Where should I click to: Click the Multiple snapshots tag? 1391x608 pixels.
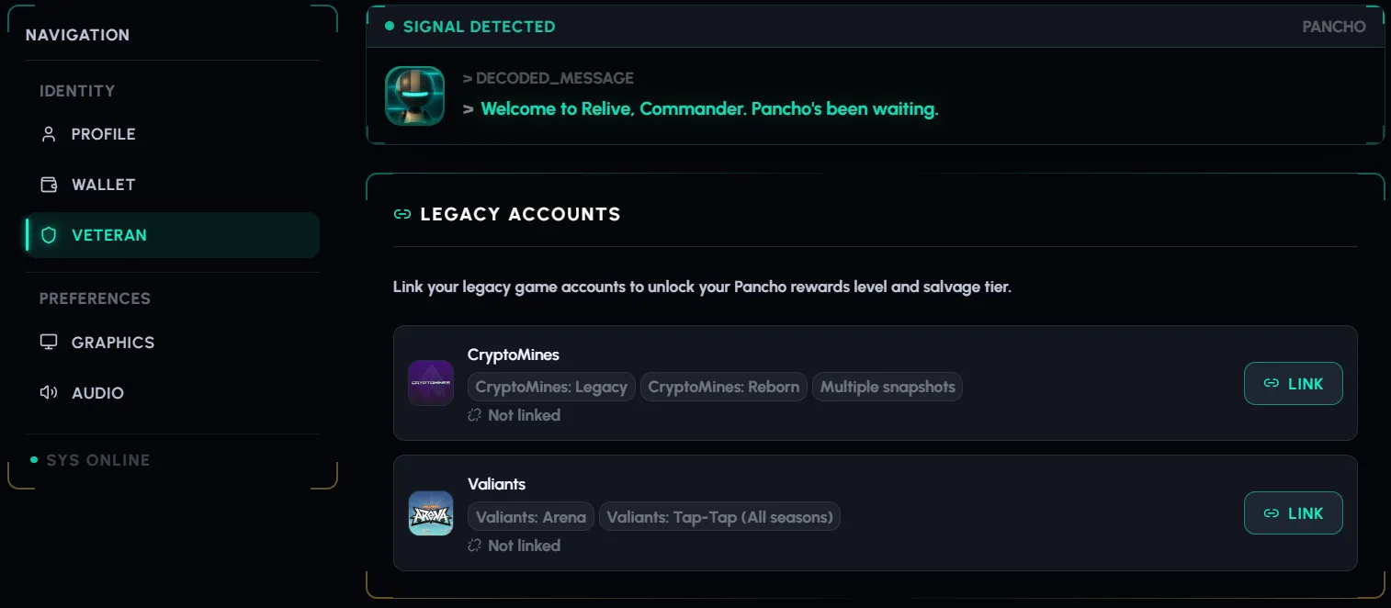(x=888, y=387)
